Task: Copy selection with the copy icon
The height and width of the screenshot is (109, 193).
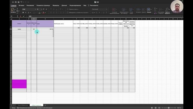Action: (x=17, y=11)
